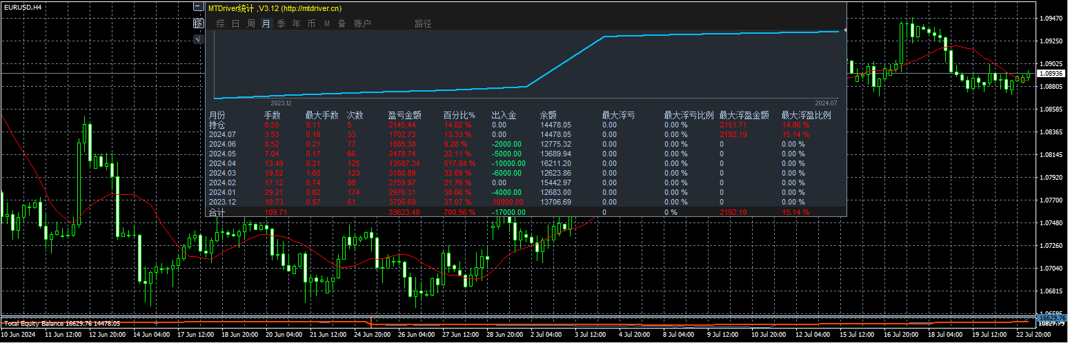Viewport: 1068px width, 343px height.
Task: Open the 账户 account tab
Action: (x=362, y=23)
